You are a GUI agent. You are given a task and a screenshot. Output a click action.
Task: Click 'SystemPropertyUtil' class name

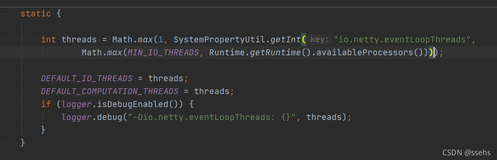point(219,40)
